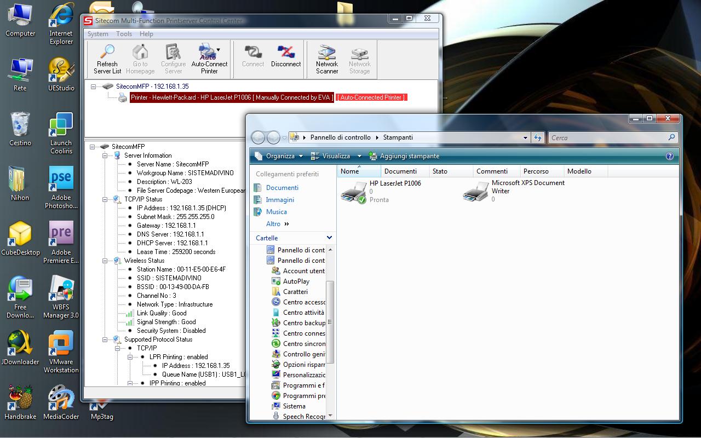
Task: Select HP LaserJet P1006 printer entry in server list
Action: click(232, 97)
